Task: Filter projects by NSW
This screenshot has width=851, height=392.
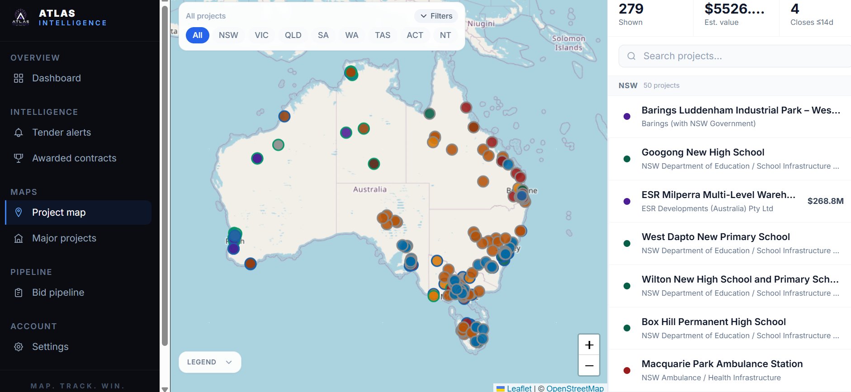Action: [228, 35]
